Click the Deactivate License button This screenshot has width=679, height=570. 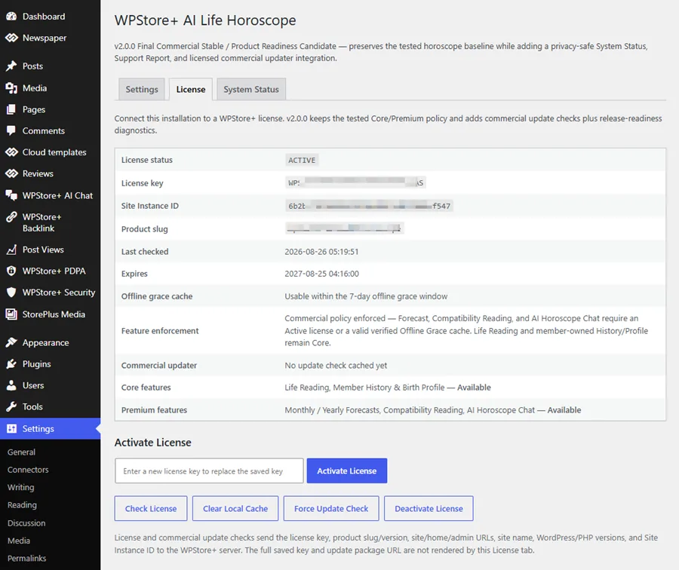pyautogui.click(x=429, y=508)
